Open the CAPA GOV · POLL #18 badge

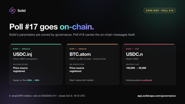(159, 11)
